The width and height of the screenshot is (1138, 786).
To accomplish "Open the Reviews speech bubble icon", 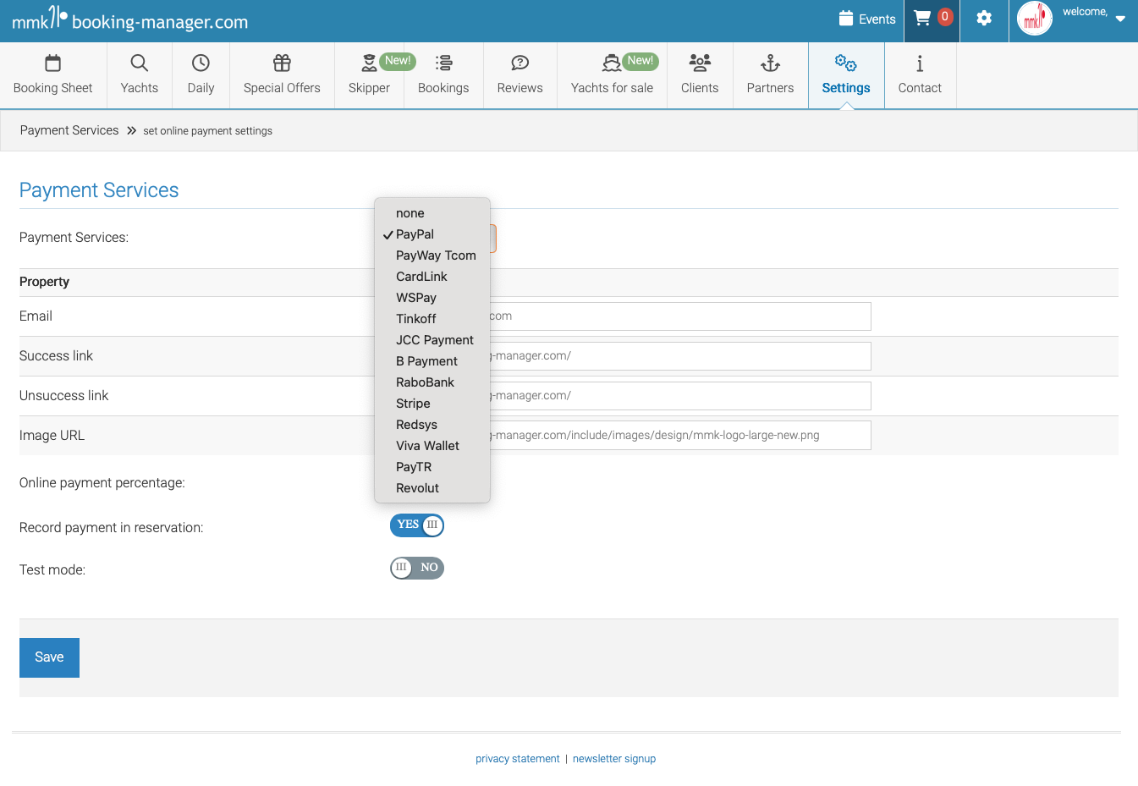I will (520, 63).
